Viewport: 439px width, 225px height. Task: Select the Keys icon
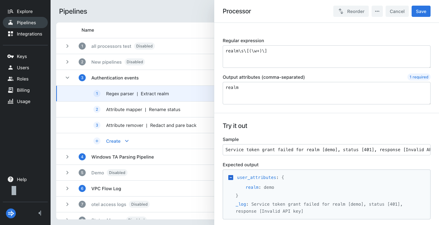[x=11, y=56]
